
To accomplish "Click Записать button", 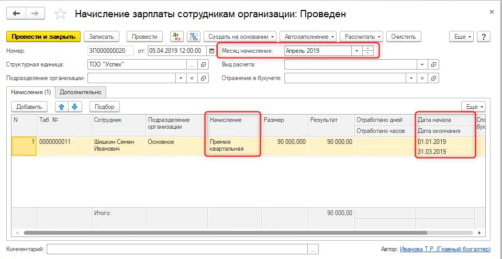I will click(x=101, y=37).
